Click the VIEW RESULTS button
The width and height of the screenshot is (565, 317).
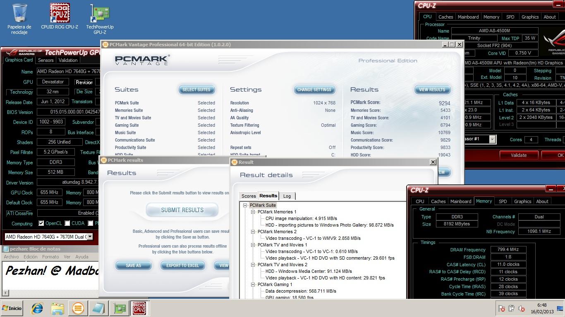tap(432, 90)
